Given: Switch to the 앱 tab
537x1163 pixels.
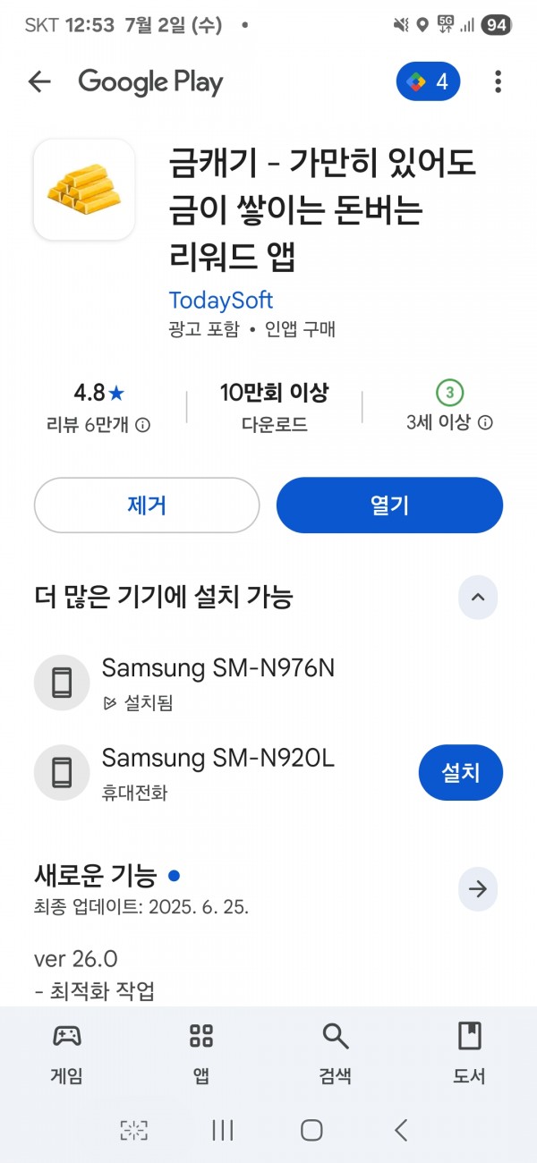Looking at the screenshot, I should click(201, 1055).
